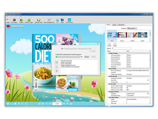The width and height of the screenshot is (158, 119).
Task: Switch to the Scene tab
Action: click(114, 25)
